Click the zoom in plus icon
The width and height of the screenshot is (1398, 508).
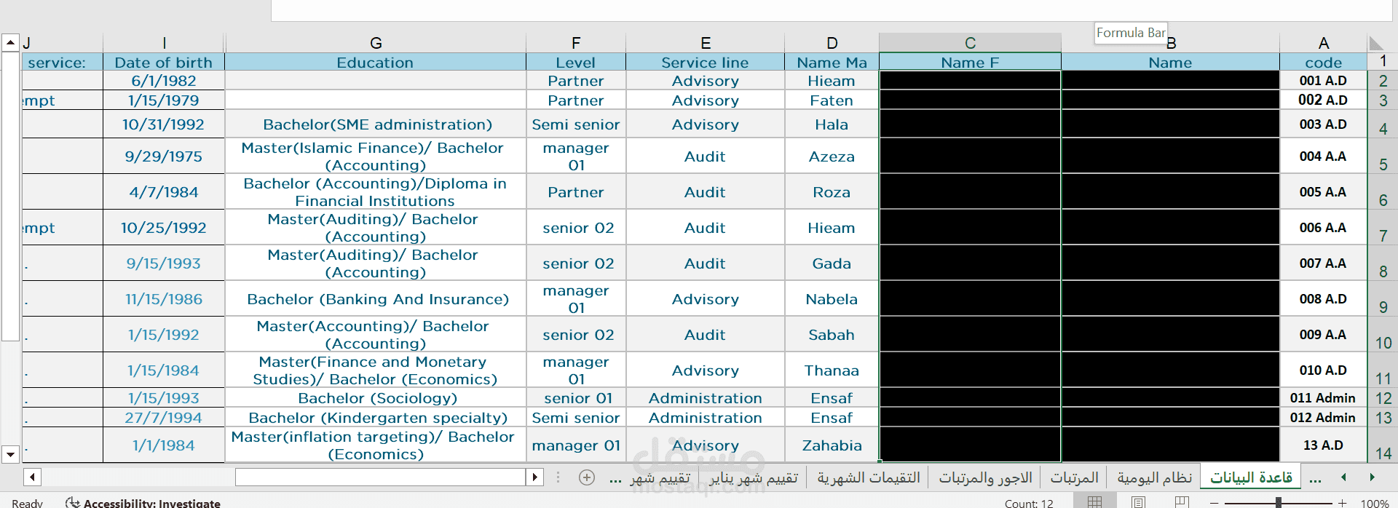click(1343, 503)
